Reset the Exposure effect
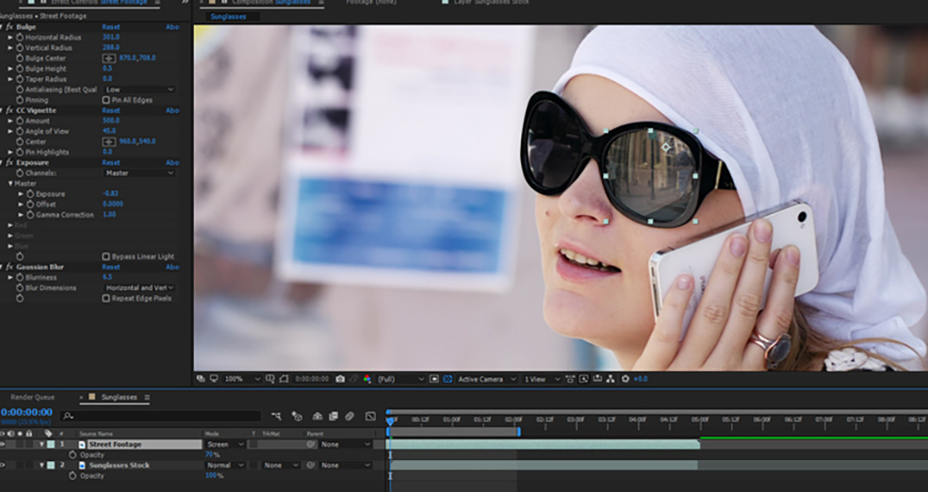 (x=110, y=162)
